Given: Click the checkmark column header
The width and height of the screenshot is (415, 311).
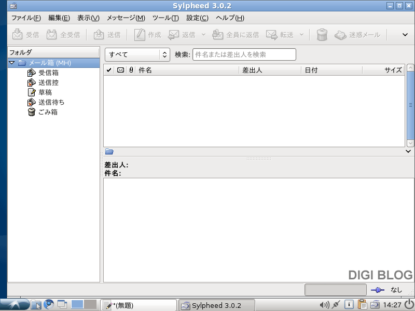Looking at the screenshot, I should 109,70.
